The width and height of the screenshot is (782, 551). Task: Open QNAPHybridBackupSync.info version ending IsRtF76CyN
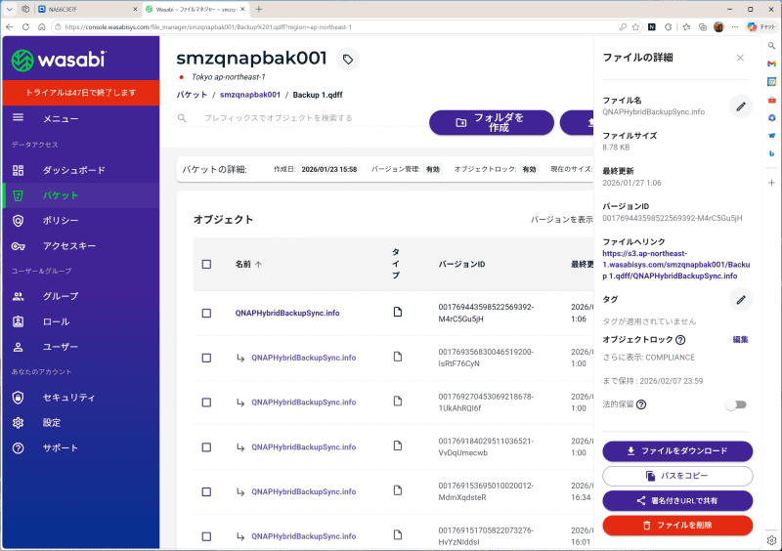coord(303,358)
